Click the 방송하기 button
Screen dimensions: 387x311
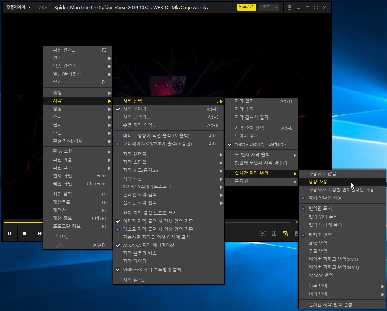point(246,7)
